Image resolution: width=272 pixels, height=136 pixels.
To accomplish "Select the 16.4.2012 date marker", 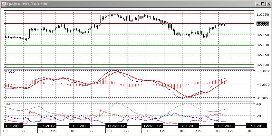I will pos(225,126).
